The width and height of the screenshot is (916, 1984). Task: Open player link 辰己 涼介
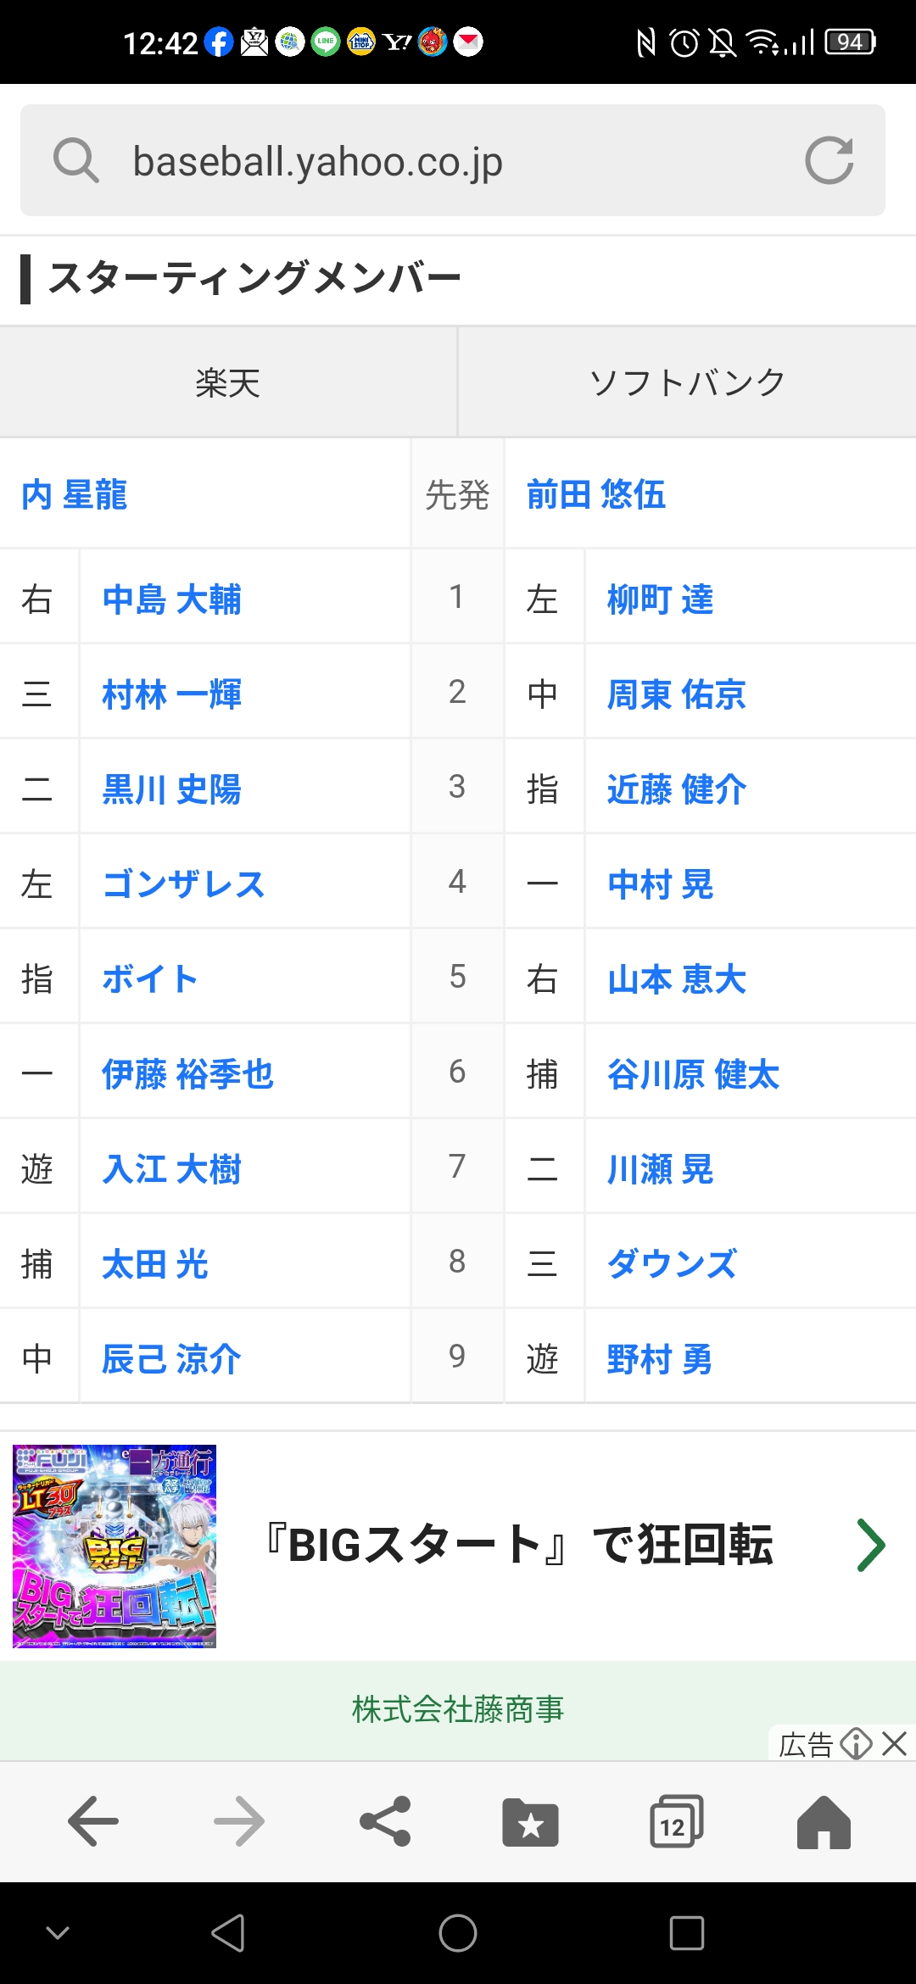(171, 1359)
